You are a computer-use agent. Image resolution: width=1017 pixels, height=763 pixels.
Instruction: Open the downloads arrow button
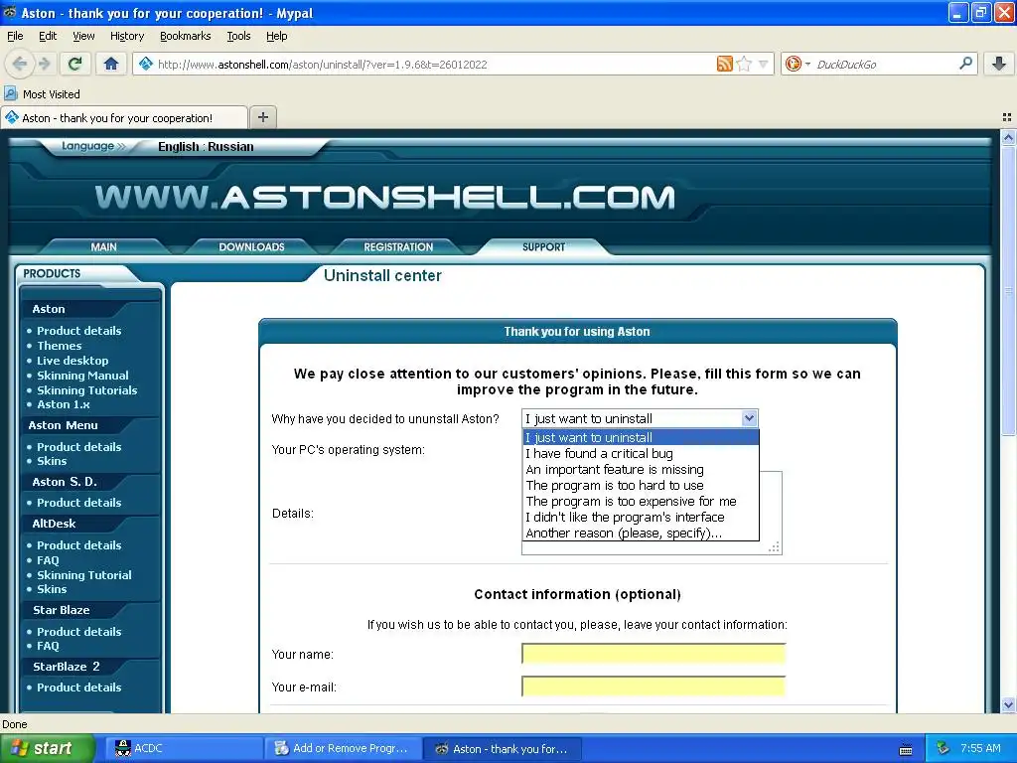(999, 64)
